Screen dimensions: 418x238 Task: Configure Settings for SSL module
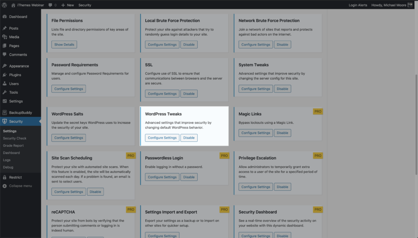click(162, 94)
